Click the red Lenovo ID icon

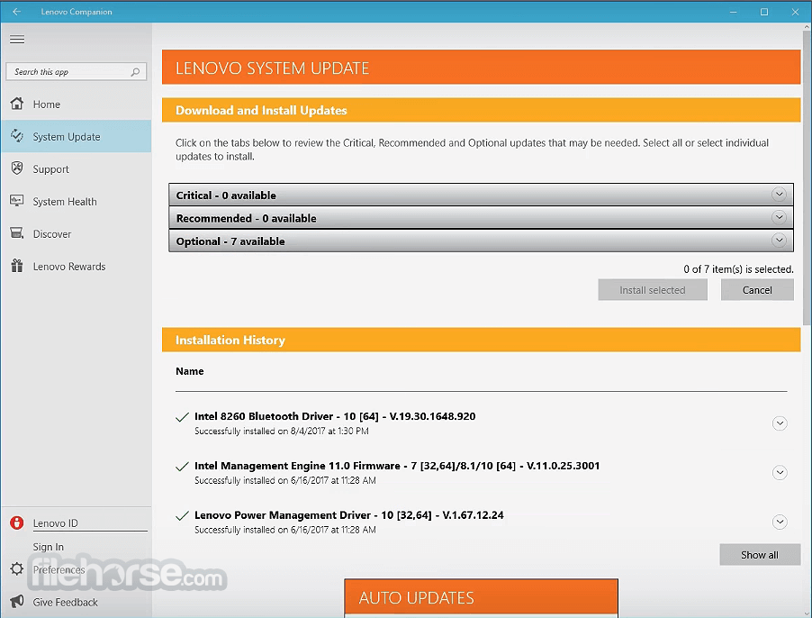[17, 523]
